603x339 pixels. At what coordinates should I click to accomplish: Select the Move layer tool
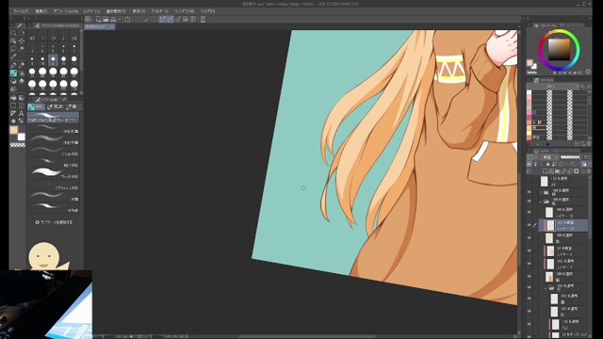coord(22,40)
